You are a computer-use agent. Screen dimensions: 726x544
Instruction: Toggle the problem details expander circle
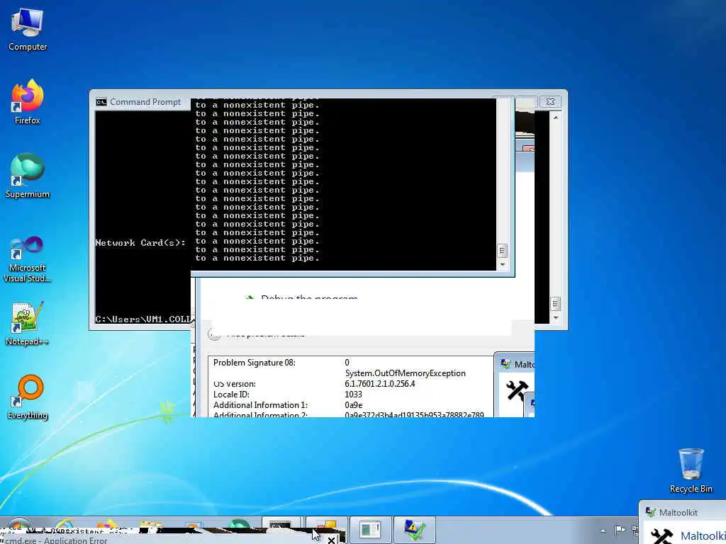[214, 334]
